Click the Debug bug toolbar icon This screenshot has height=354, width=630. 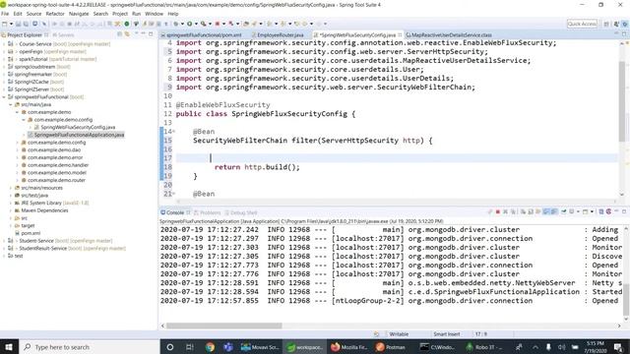pyautogui.click(x=175, y=24)
